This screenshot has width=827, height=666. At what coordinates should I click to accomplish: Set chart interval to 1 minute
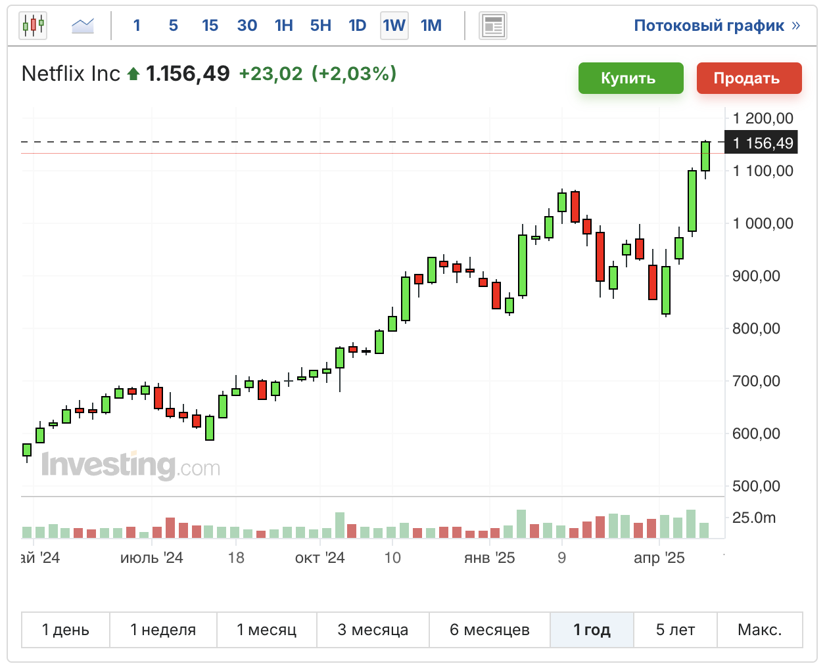click(137, 26)
